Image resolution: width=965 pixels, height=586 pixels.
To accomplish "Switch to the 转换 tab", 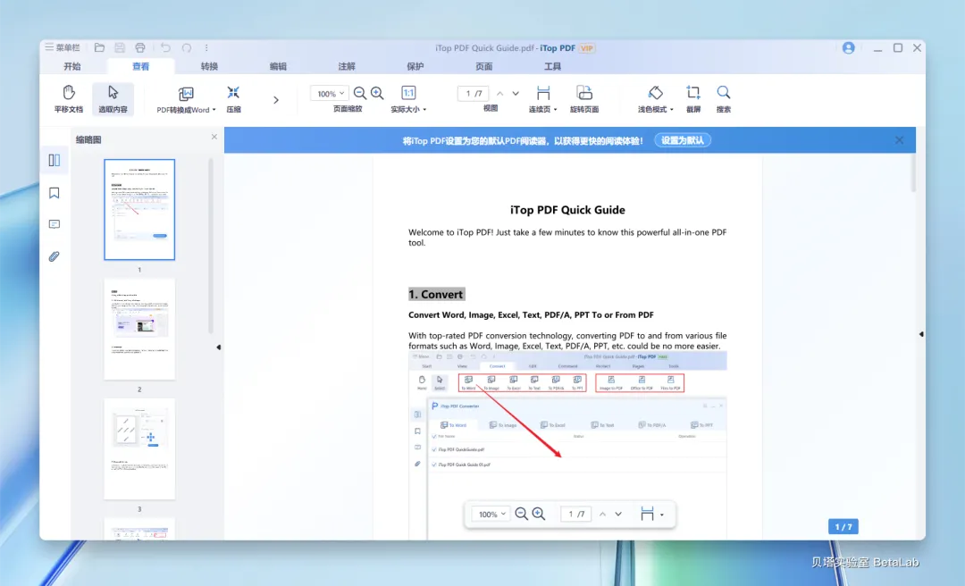I will tap(209, 66).
